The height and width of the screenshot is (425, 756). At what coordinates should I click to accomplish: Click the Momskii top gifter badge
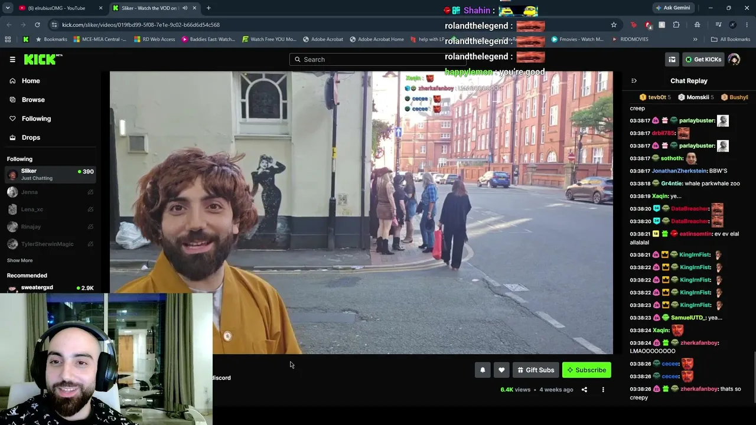[x=696, y=97]
